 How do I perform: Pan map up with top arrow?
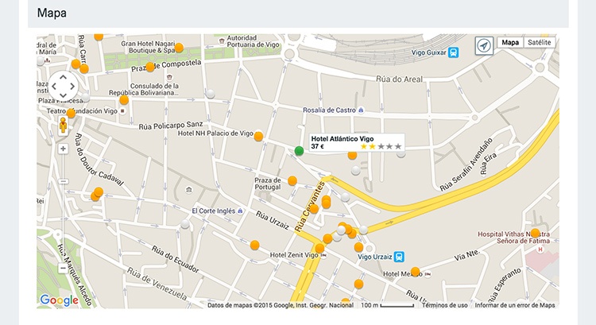[63, 76]
